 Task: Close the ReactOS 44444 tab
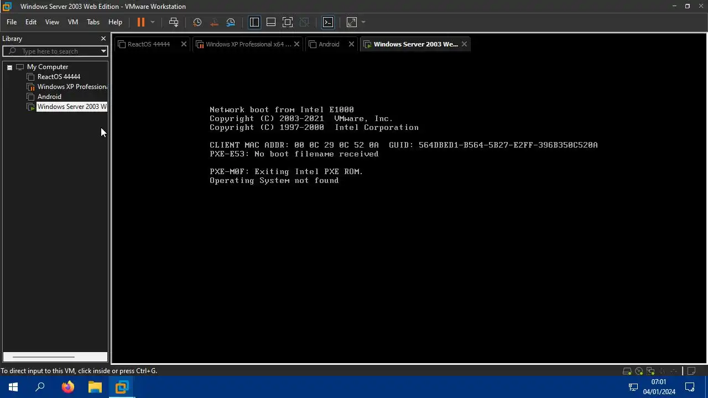184,44
